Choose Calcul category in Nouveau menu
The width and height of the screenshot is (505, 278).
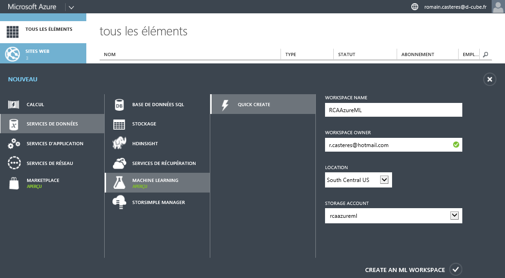pos(52,104)
